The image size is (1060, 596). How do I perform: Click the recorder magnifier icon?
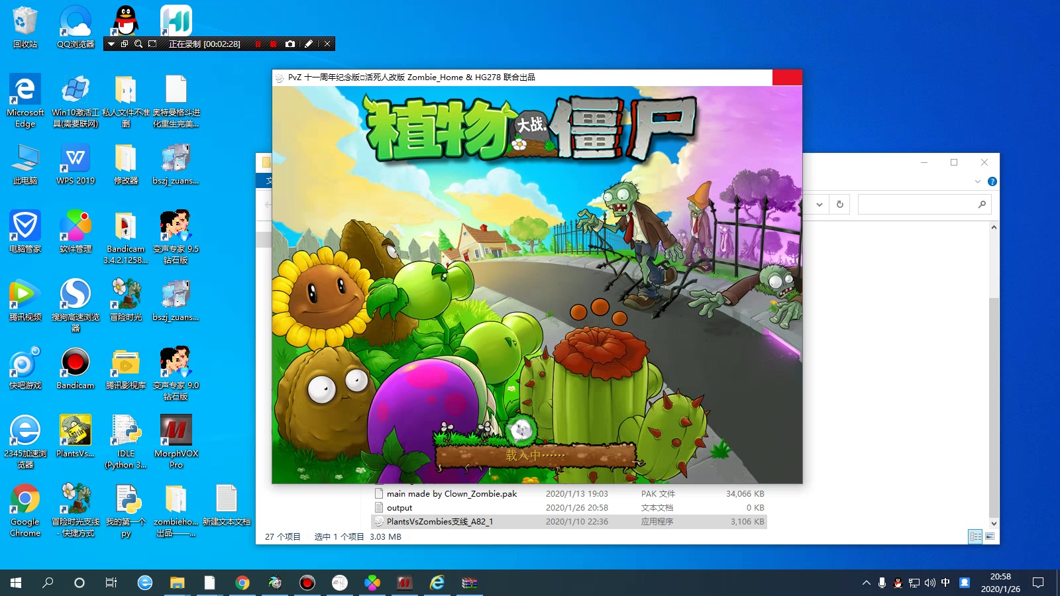point(138,44)
